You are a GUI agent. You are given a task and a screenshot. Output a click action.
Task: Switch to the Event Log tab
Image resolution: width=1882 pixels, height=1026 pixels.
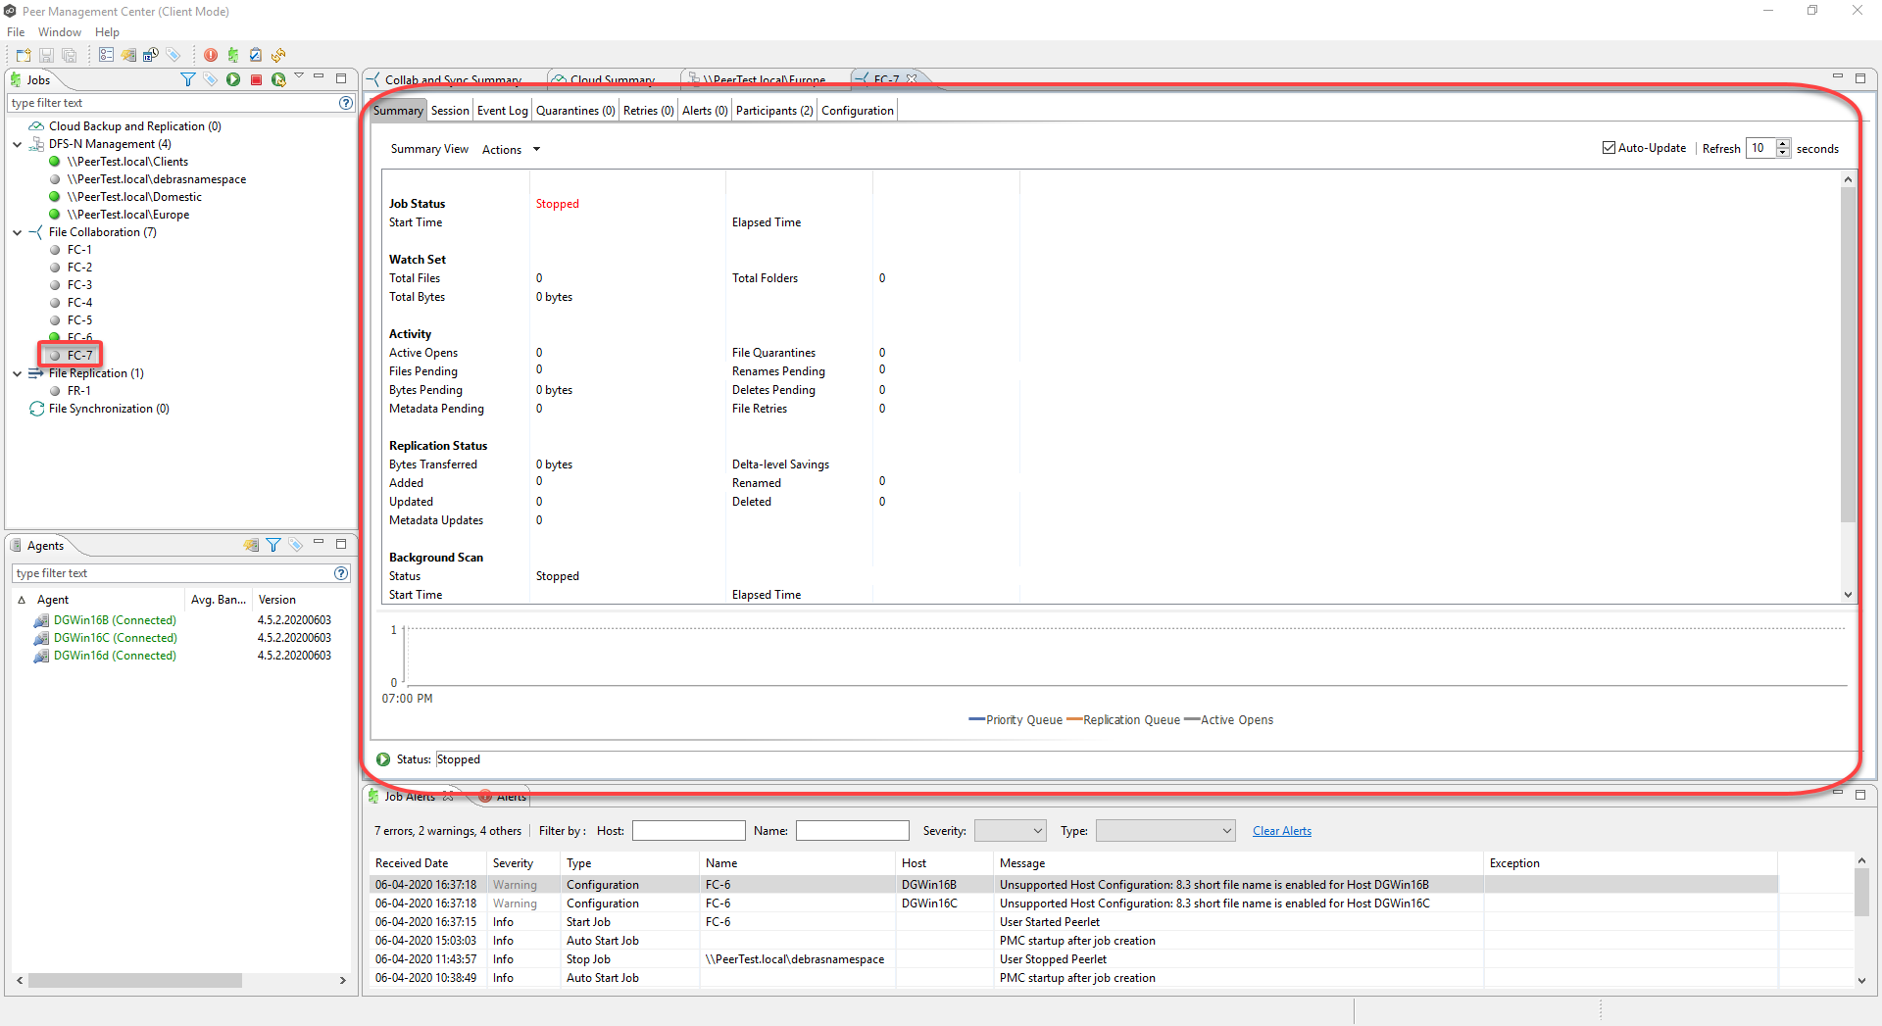coord(502,110)
